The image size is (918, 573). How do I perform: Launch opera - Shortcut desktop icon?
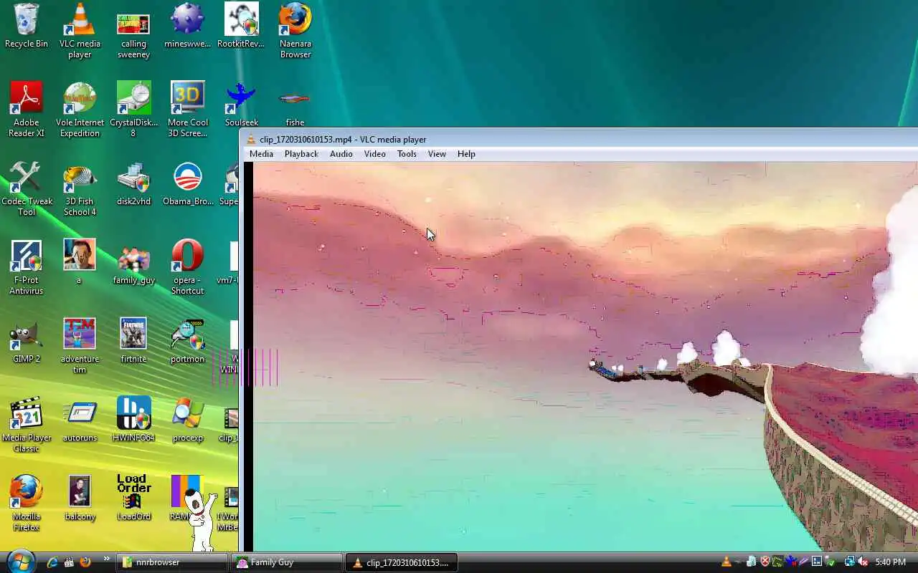click(x=187, y=268)
